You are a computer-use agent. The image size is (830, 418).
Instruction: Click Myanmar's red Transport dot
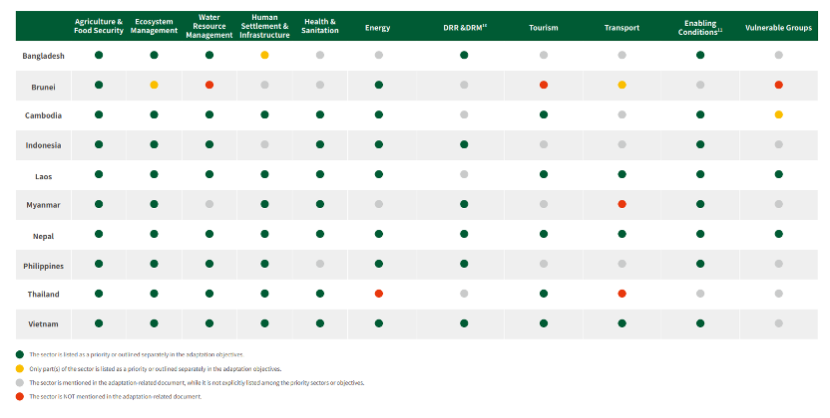click(x=622, y=204)
